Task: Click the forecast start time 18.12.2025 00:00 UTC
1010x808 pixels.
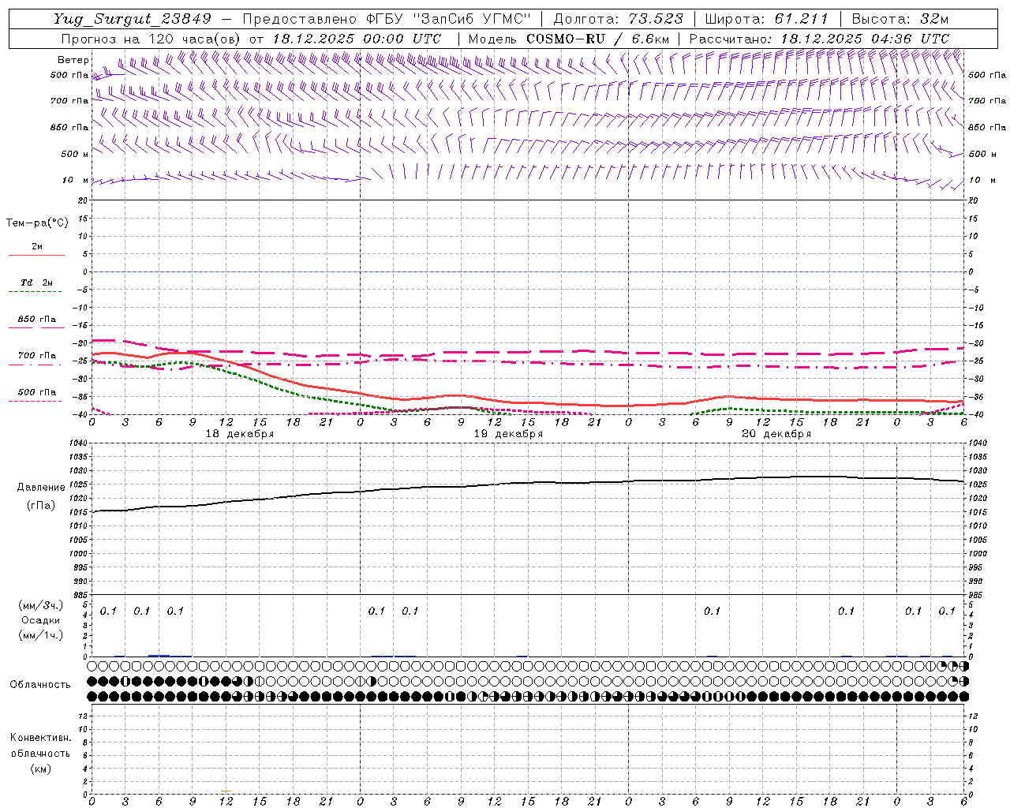Action: 357,39
